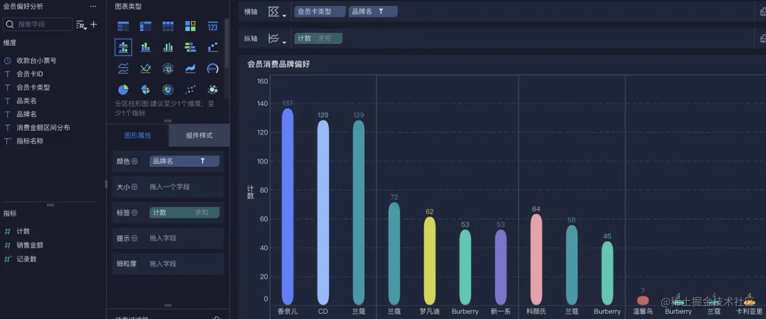Open size settings gear next to 大小
766x319 pixels.
[x=135, y=187]
